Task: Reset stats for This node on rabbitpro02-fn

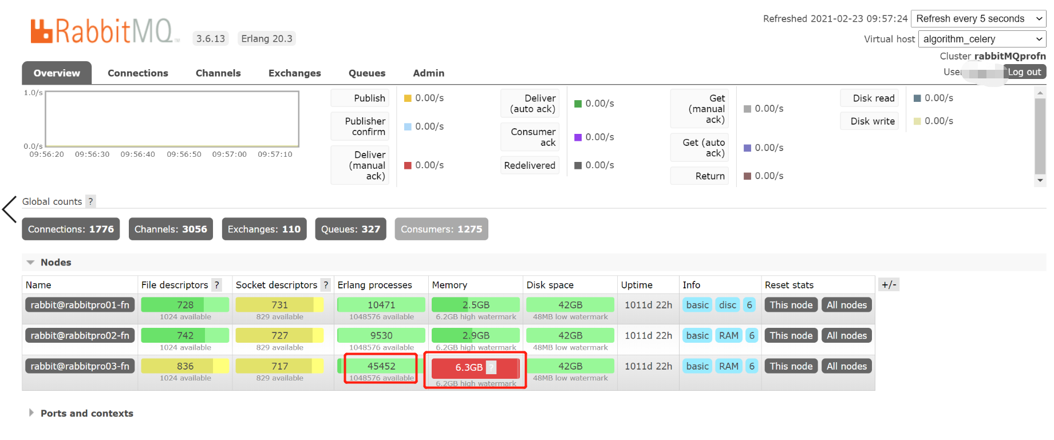Action: pos(791,335)
